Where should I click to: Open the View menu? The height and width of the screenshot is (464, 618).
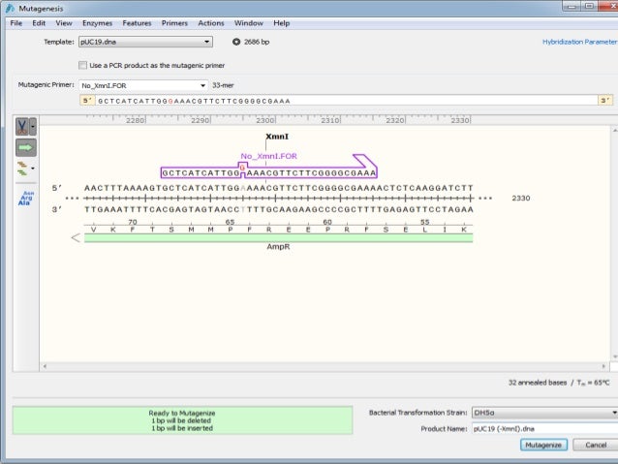click(x=64, y=23)
